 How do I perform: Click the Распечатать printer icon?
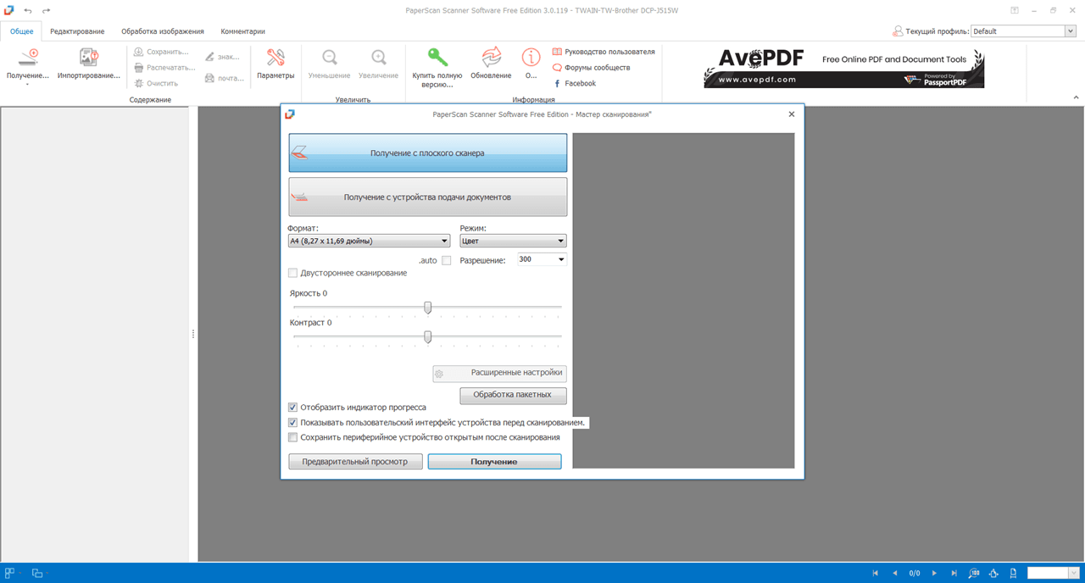pos(139,68)
